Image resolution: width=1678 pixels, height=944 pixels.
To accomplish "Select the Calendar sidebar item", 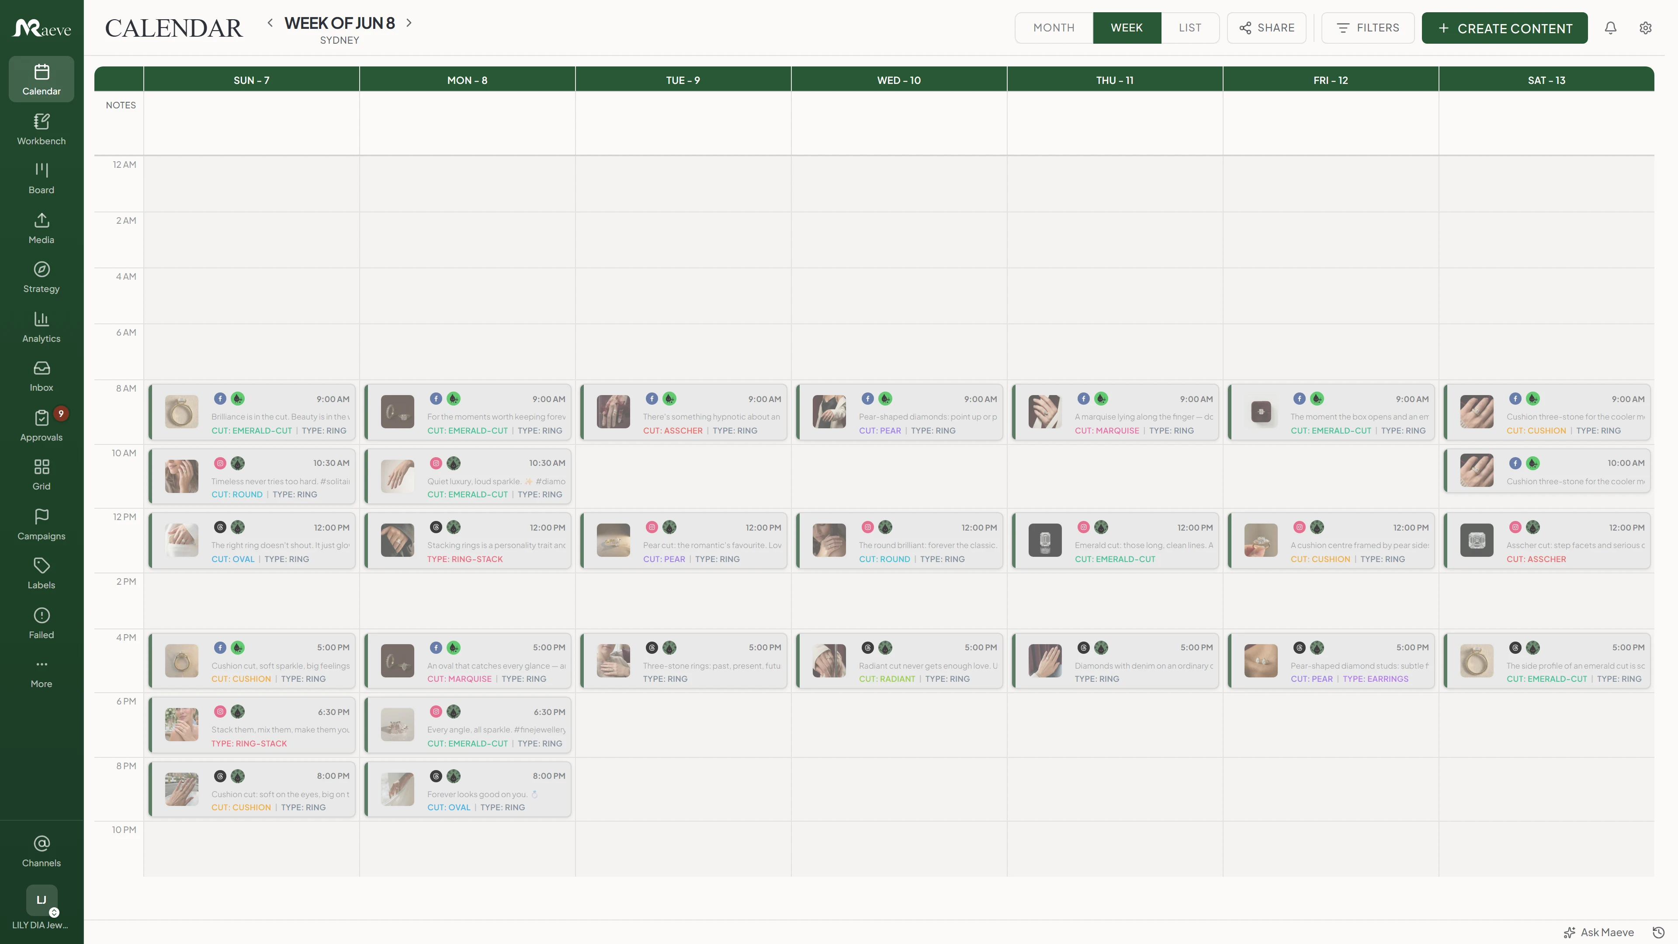I will coord(41,80).
